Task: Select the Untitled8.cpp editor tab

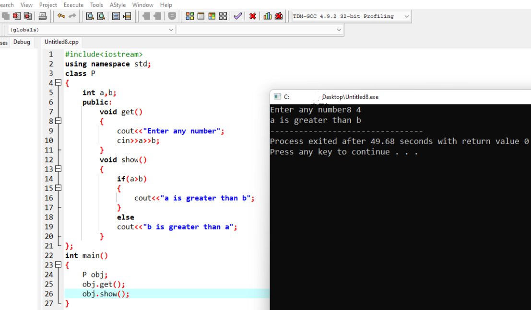Action: pos(61,42)
